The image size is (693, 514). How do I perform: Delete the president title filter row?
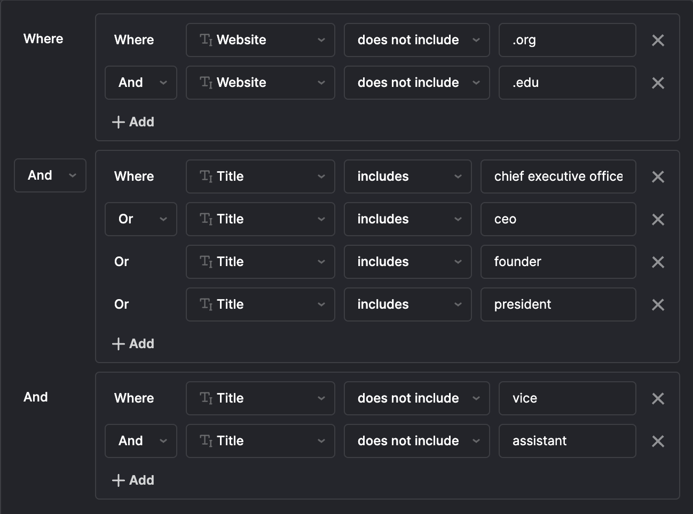pos(658,305)
